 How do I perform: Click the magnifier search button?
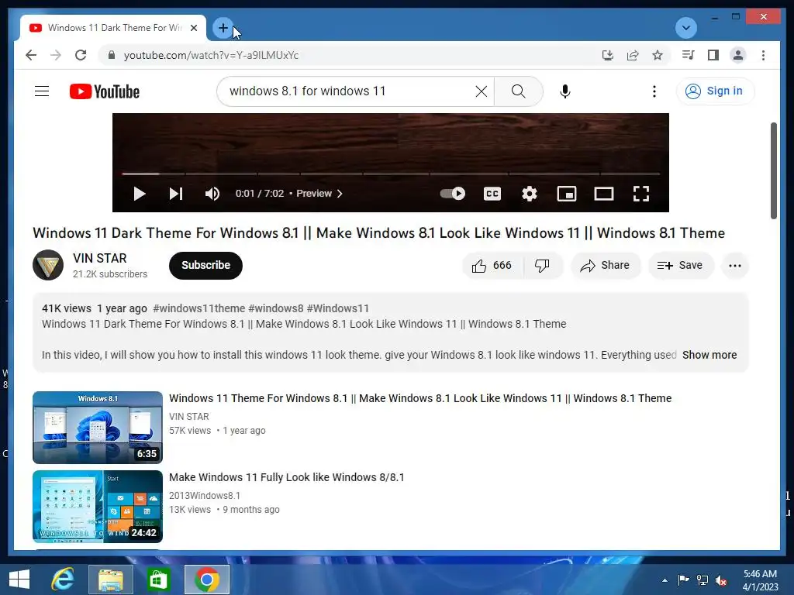click(x=518, y=91)
